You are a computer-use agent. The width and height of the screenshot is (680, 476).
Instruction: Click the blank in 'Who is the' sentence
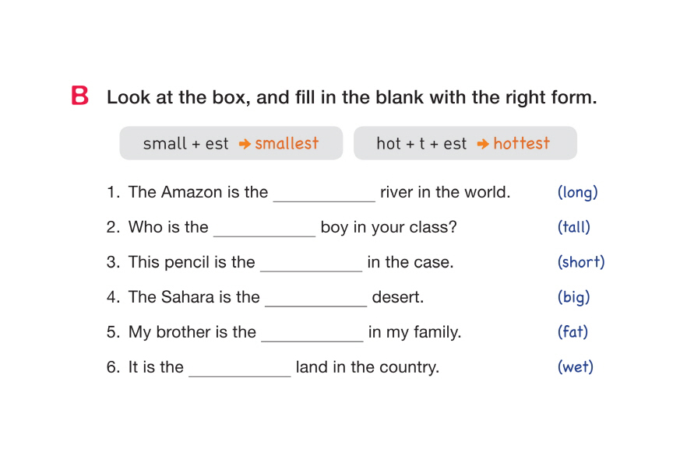click(264, 229)
